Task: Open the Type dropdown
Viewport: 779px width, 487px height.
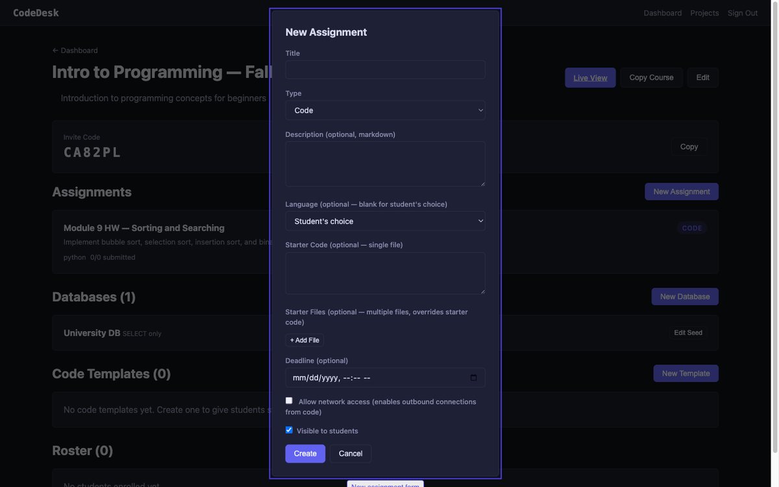Action: pyautogui.click(x=385, y=110)
